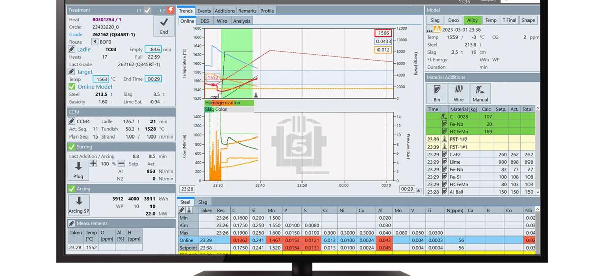Open the Remarks tab

(x=247, y=11)
